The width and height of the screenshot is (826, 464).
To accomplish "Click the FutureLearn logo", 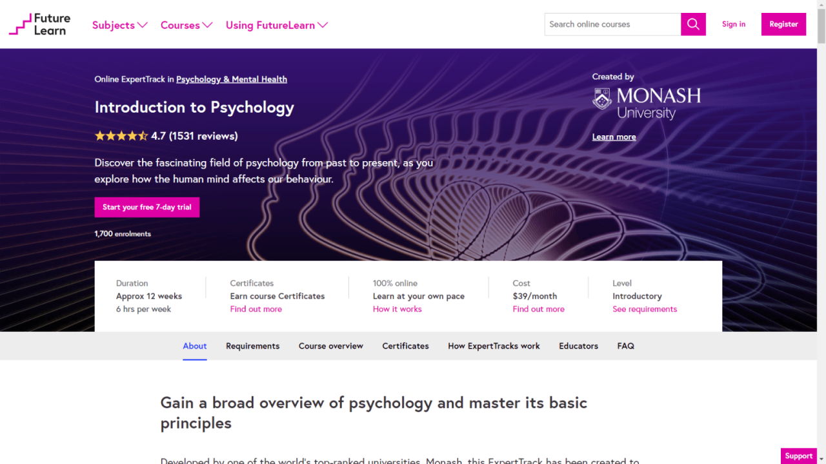I will click(40, 24).
